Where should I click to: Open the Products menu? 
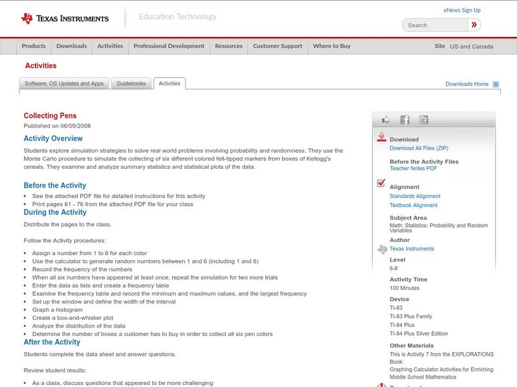click(x=34, y=46)
